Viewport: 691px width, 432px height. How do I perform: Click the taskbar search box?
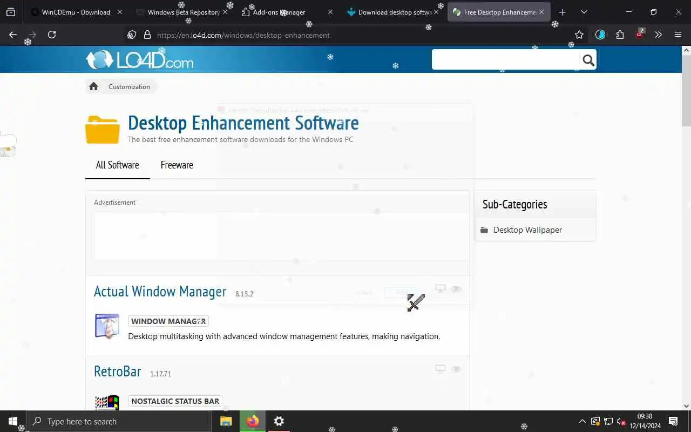(119, 421)
